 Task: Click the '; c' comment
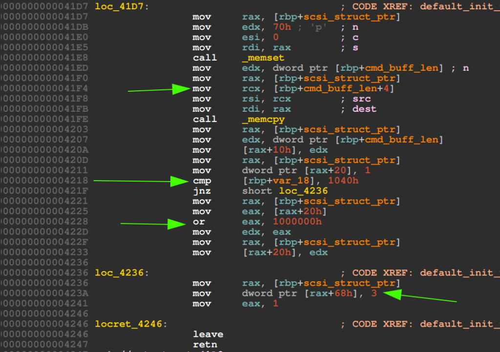[350, 37]
